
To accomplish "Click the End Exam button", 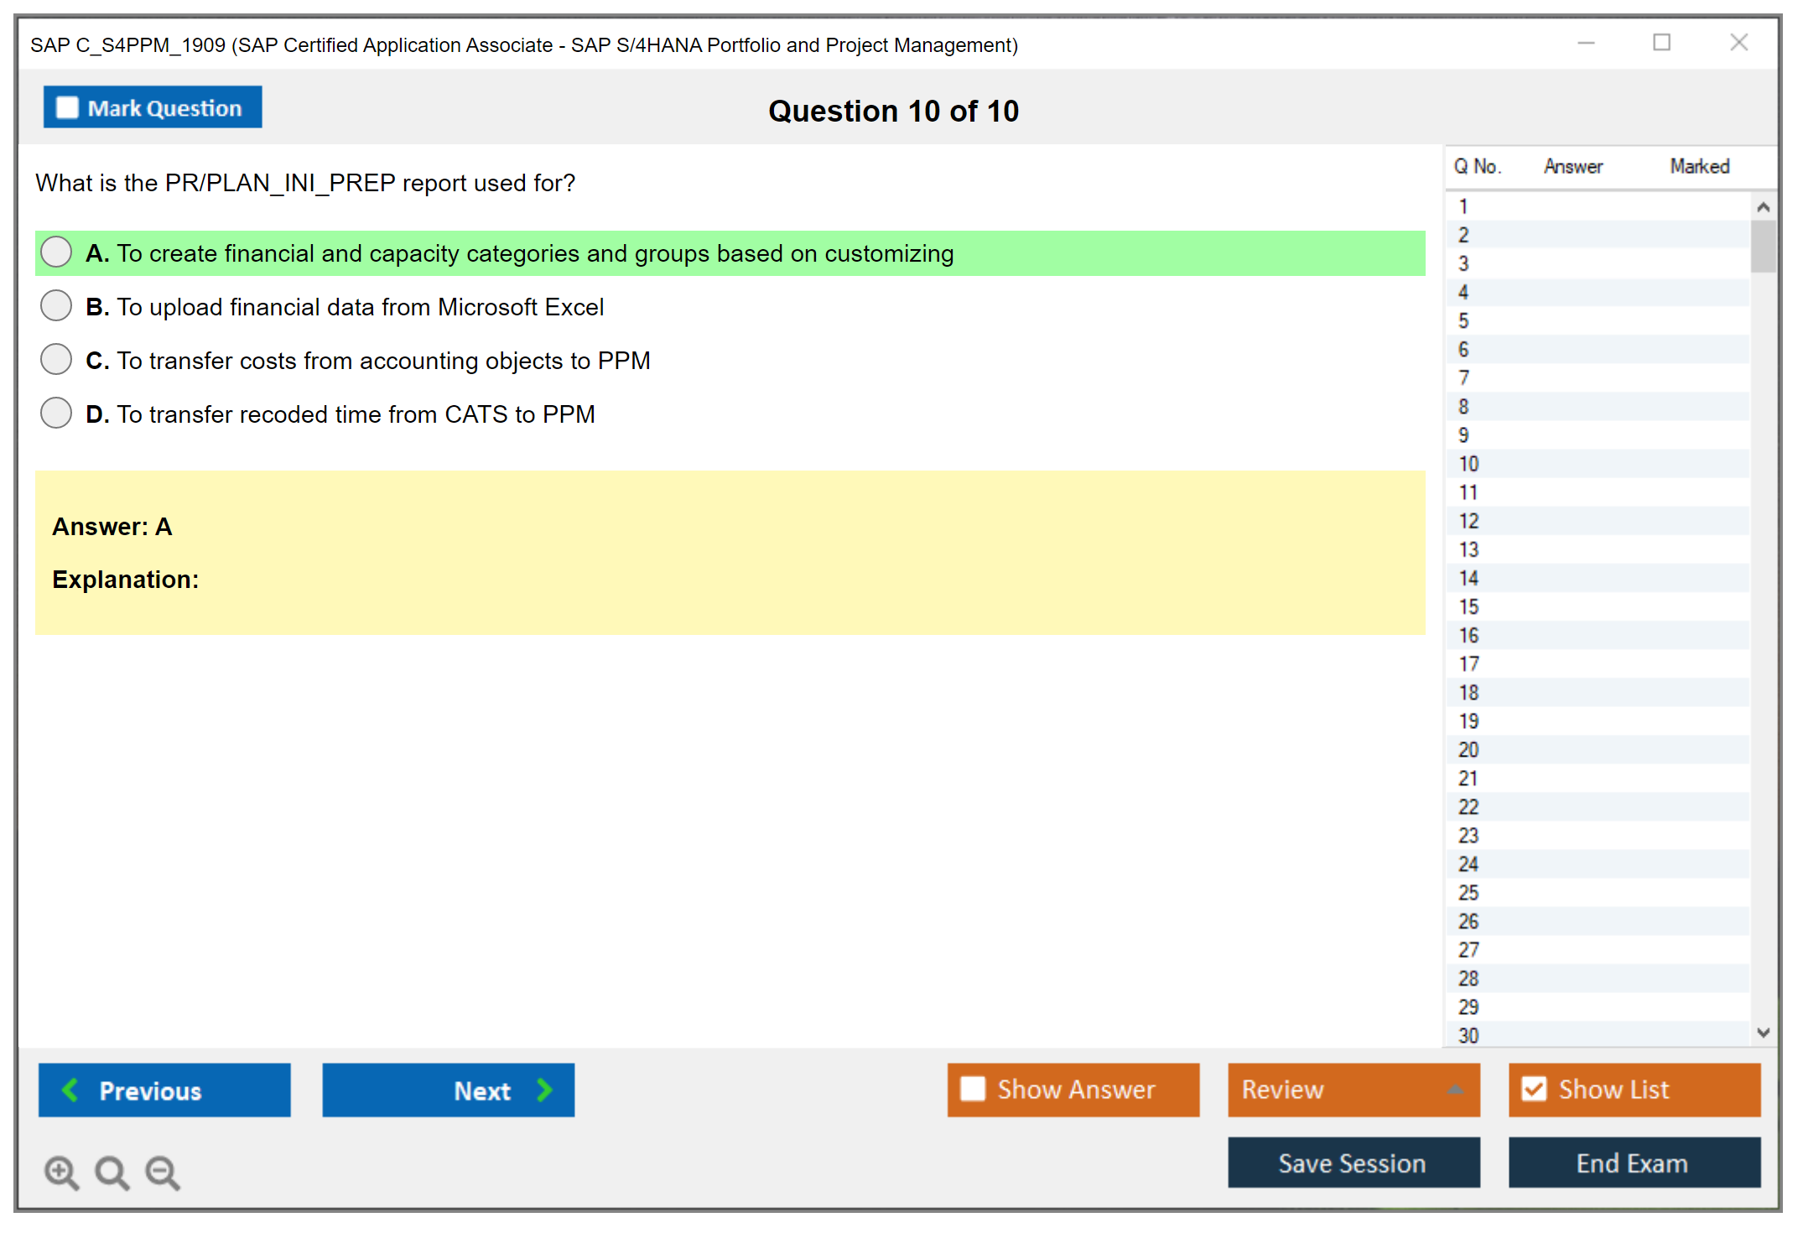I will (1633, 1163).
